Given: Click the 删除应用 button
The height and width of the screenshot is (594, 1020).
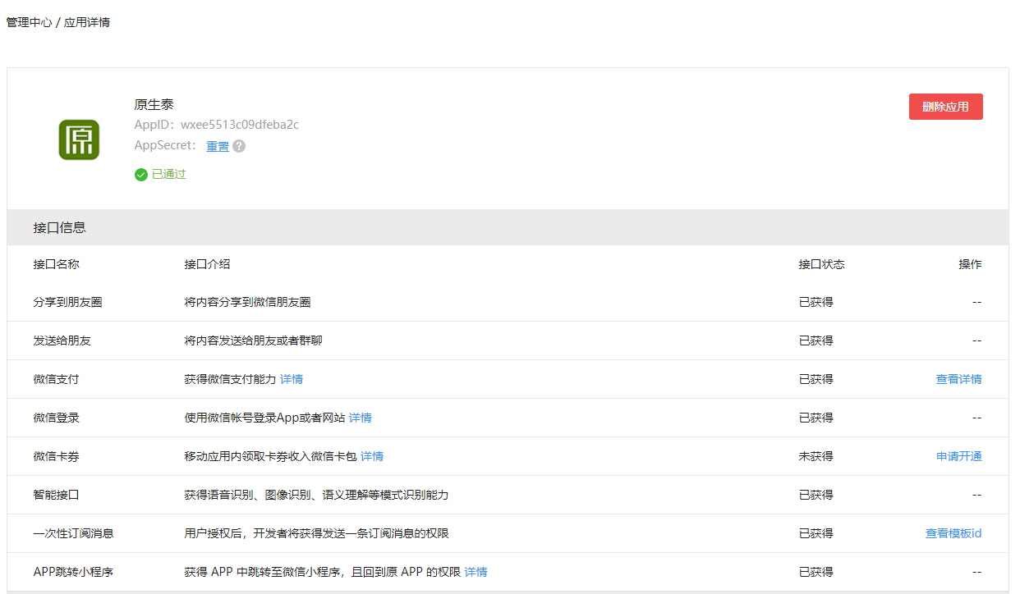Looking at the screenshot, I should (x=945, y=107).
